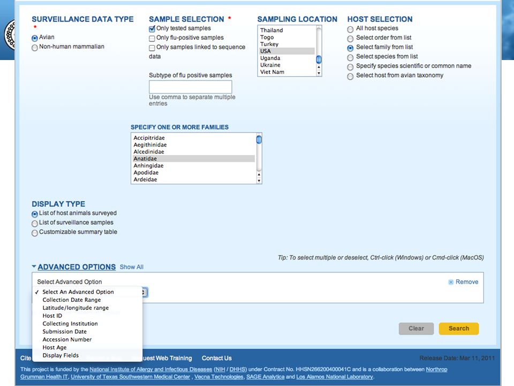514x386 pixels.
Task: Open the NIH link
Action: click(x=220, y=369)
